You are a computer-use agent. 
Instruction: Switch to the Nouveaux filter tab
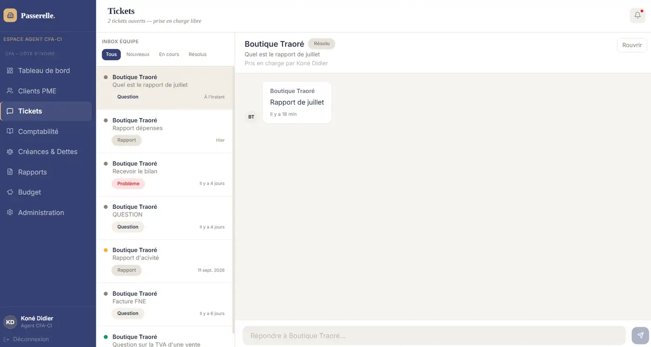point(138,54)
